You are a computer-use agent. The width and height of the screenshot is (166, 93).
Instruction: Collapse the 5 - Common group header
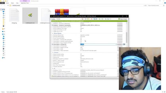(x=55, y=52)
